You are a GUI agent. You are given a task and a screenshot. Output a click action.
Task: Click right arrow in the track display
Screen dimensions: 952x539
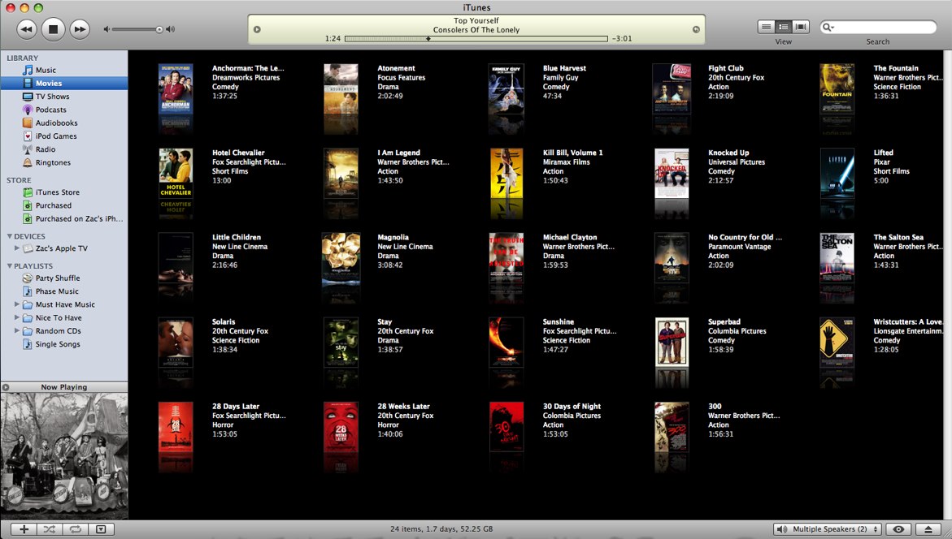[696, 29]
